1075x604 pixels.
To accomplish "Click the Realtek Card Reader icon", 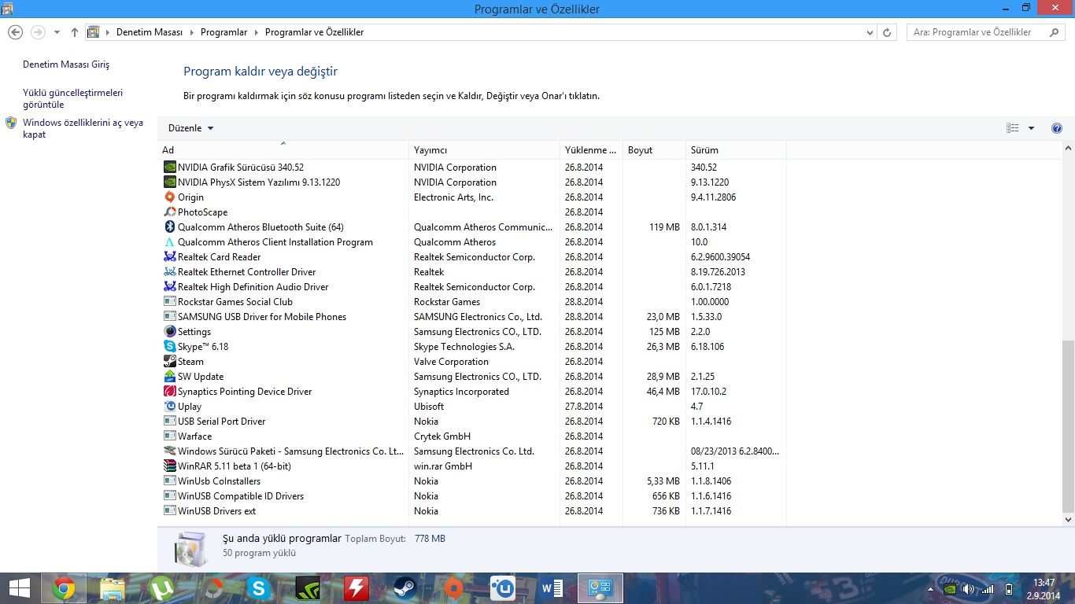I will [169, 256].
